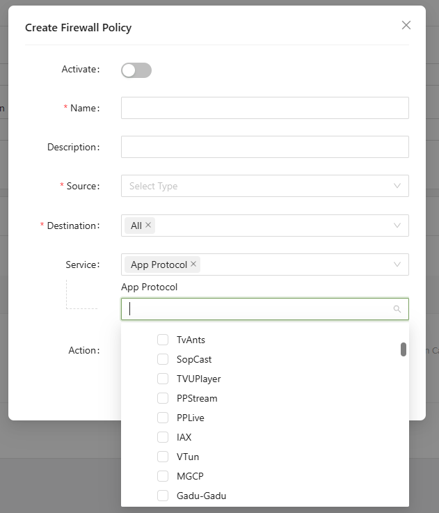Click the protocol list scrollbar thumb
The height and width of the screenshot is (513, 439).
click(404, 349)
